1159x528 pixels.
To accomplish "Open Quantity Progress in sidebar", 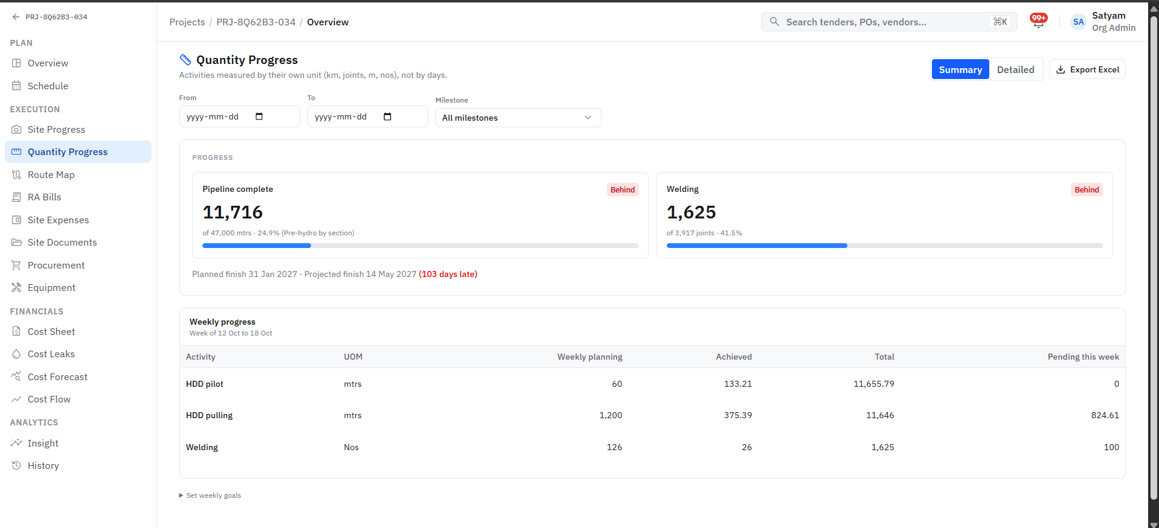I will point(78,151).
